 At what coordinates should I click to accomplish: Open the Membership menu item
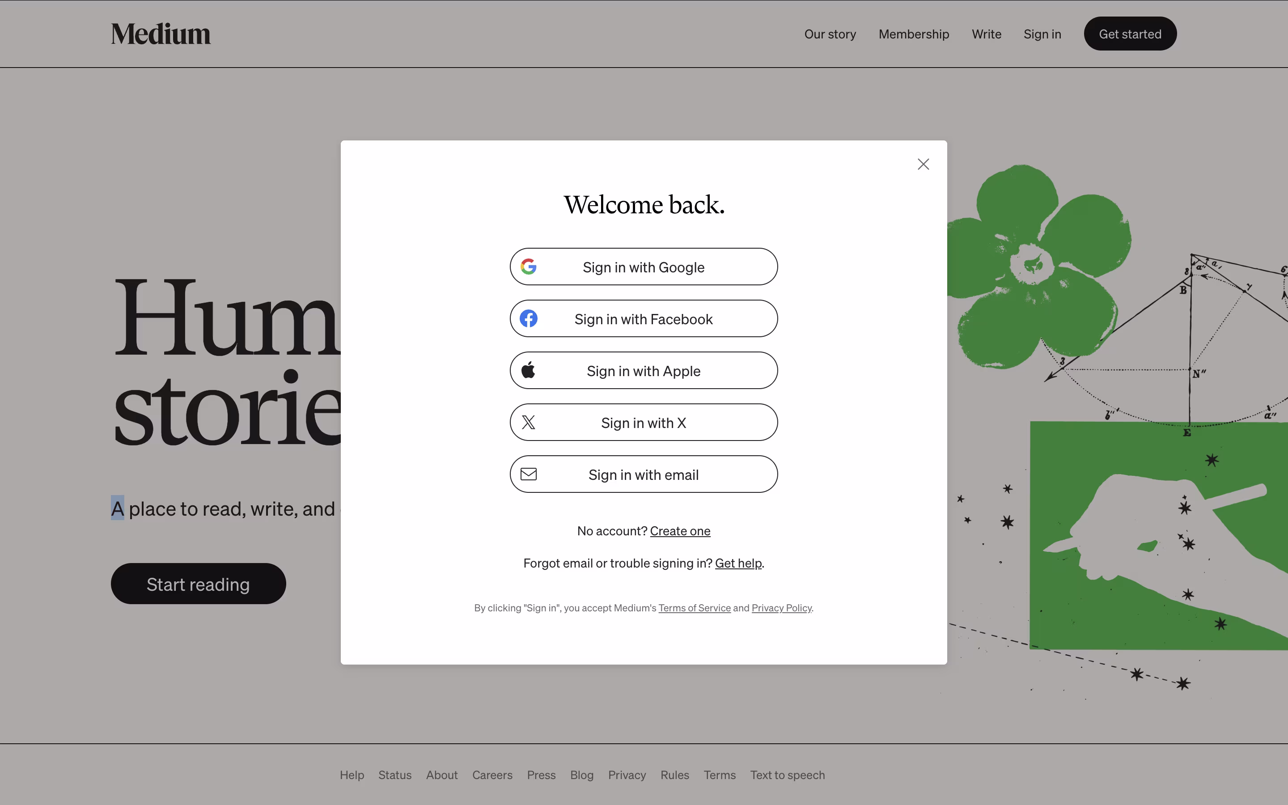[x=913, y=34]
